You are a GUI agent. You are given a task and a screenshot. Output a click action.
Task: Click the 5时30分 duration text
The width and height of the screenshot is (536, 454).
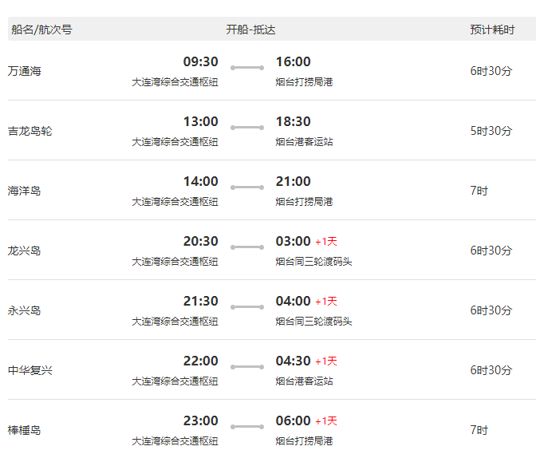491,131
